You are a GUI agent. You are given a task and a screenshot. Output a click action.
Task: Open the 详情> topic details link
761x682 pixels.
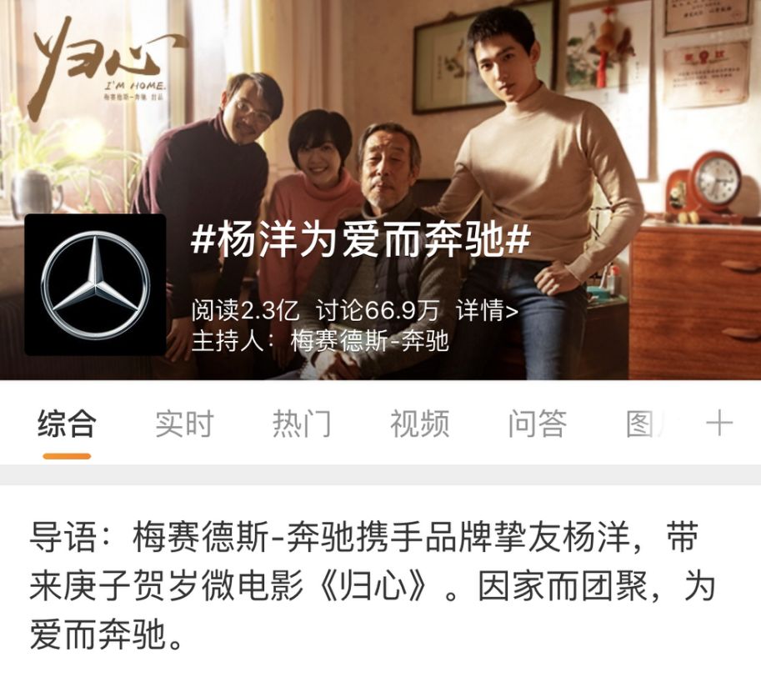pyautogui.click(x=487, y=310)
